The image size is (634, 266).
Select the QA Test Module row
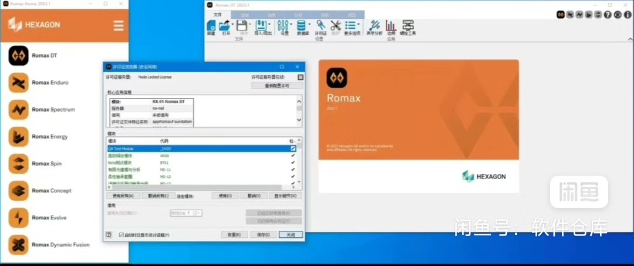201,149
